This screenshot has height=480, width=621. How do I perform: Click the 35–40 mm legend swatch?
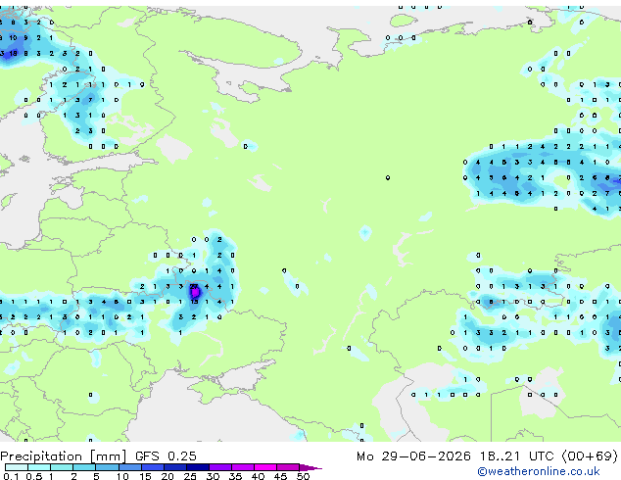[x=242, y=467]
